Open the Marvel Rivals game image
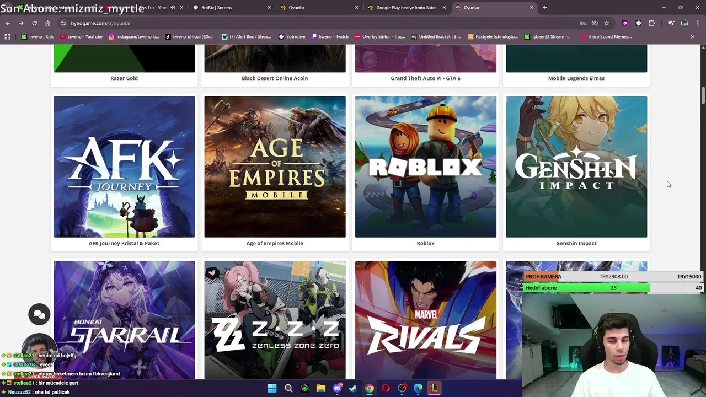706x397 pixels. click(426, 320)
